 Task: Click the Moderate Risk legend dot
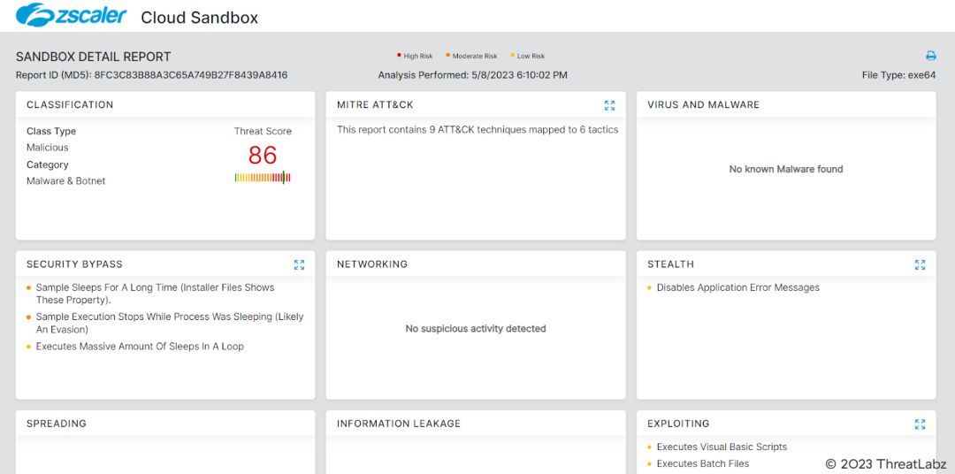447,56
